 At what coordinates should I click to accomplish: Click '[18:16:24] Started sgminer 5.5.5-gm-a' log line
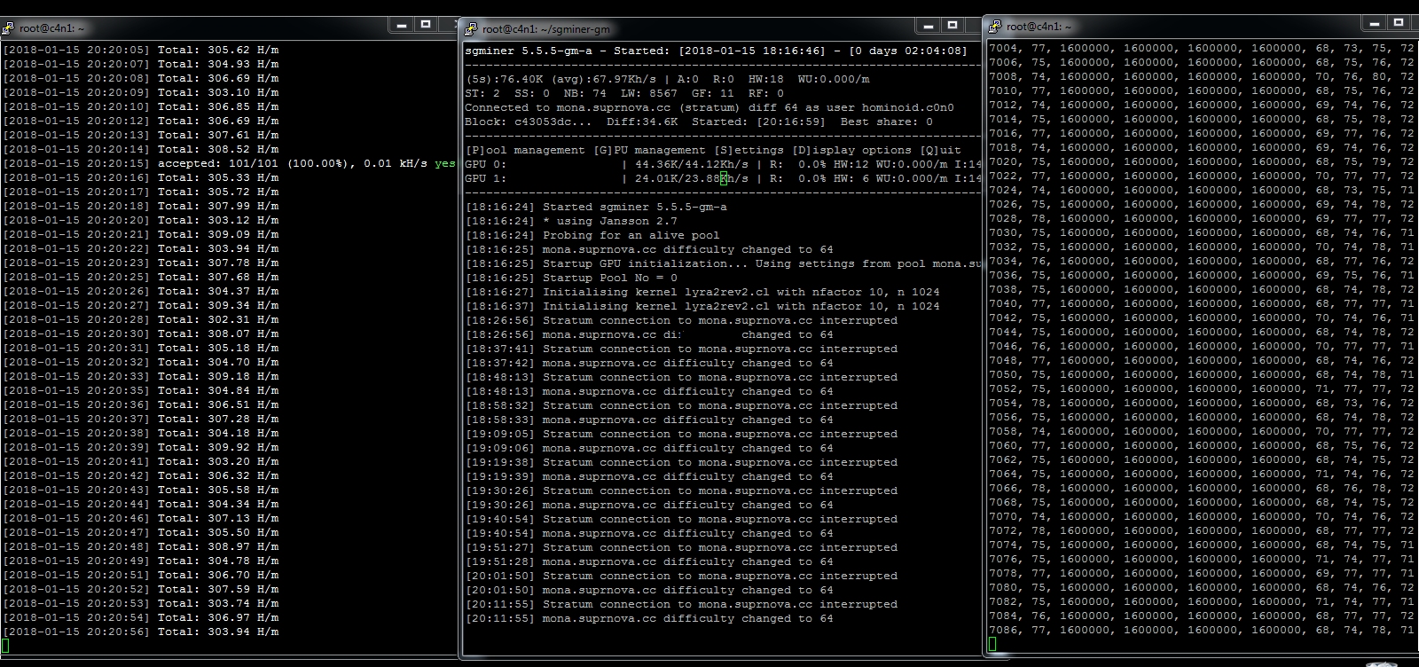point(596,207)
